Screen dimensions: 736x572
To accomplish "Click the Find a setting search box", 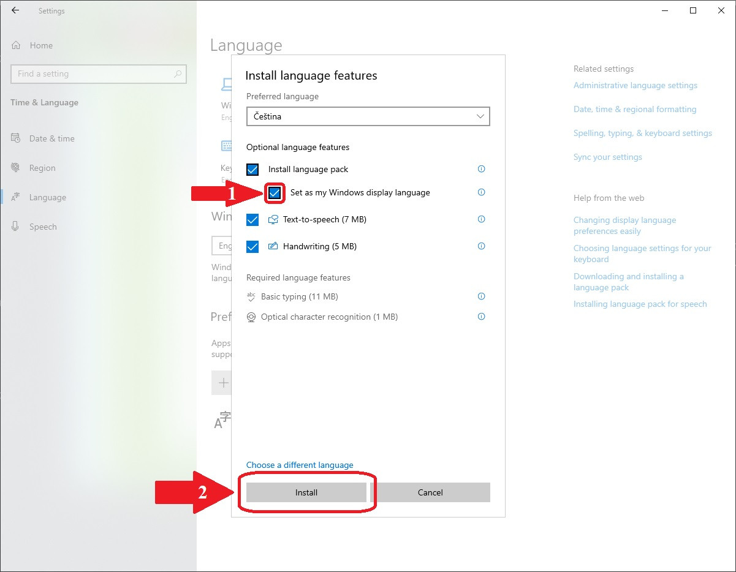I will click(99, 73).
